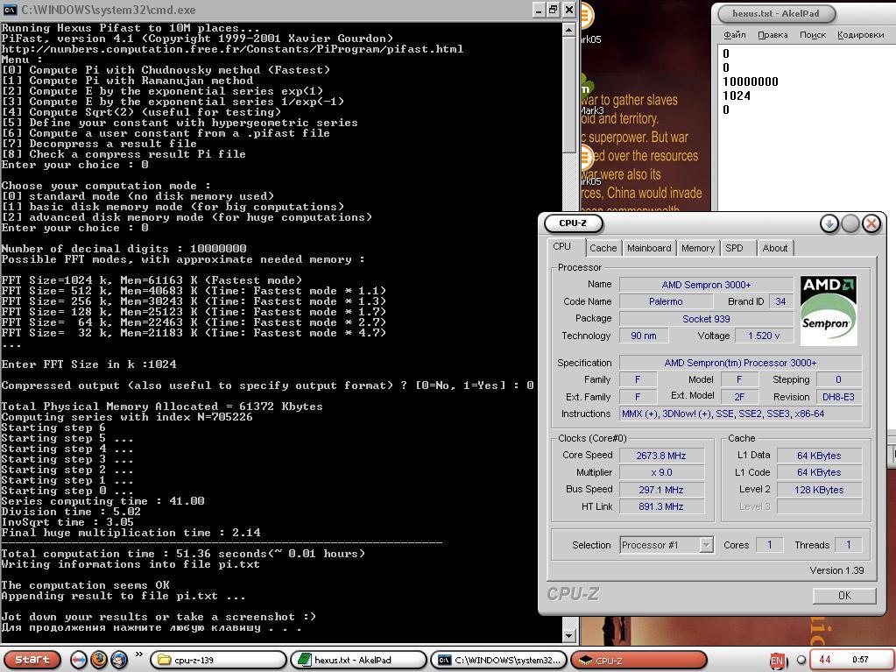896x672 pixels.
Task: Switch to the cpu-z-139 folder taskbar button
Action: tap(218, 660)
